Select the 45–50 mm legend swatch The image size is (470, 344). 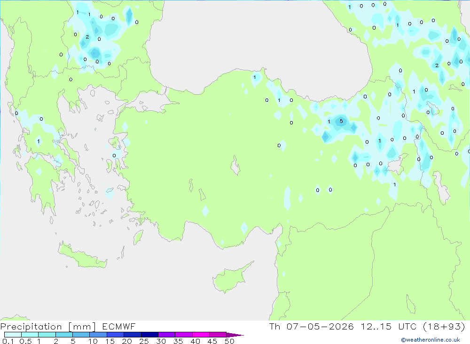click(x=218, y=335)
